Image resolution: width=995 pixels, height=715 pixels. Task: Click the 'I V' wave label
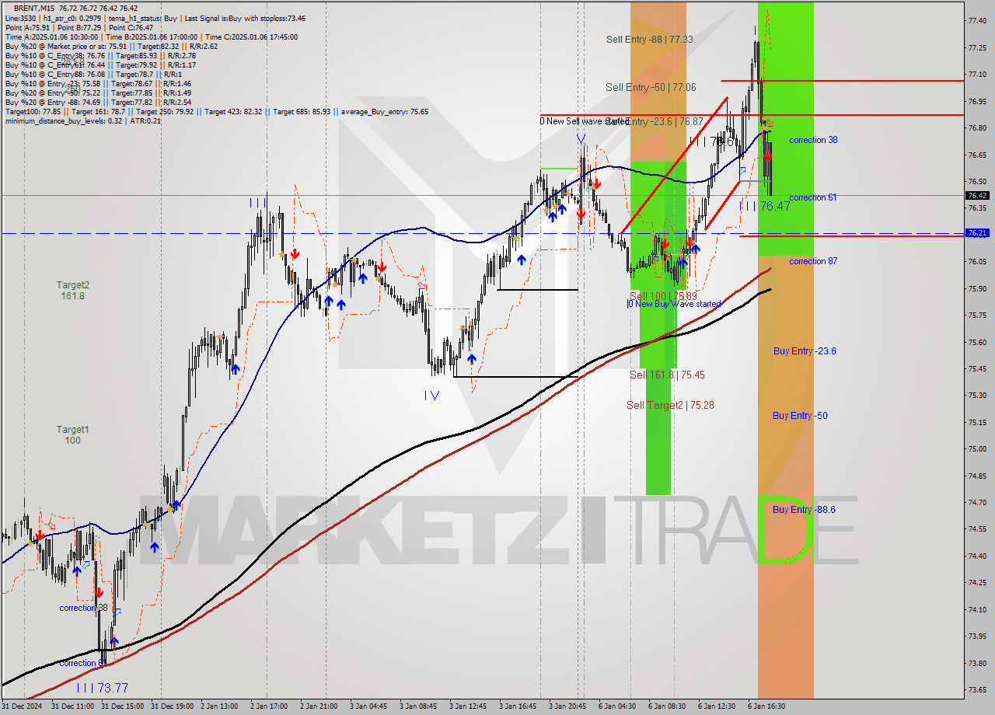[432, 395]
